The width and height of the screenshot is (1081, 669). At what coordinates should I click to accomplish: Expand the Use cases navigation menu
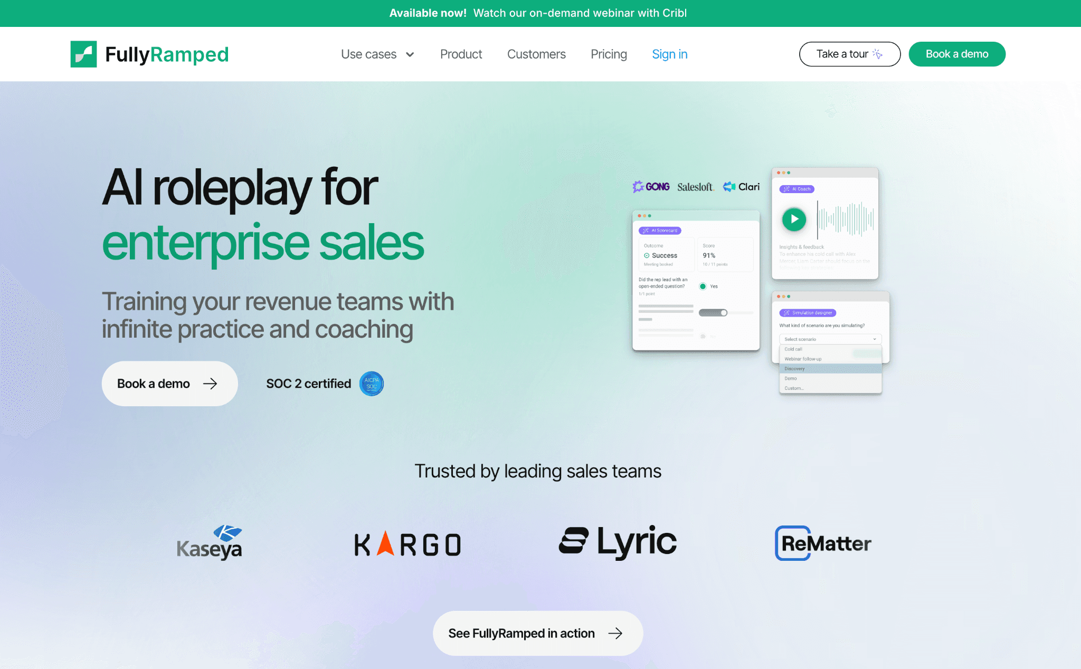(x=377, y=54)
